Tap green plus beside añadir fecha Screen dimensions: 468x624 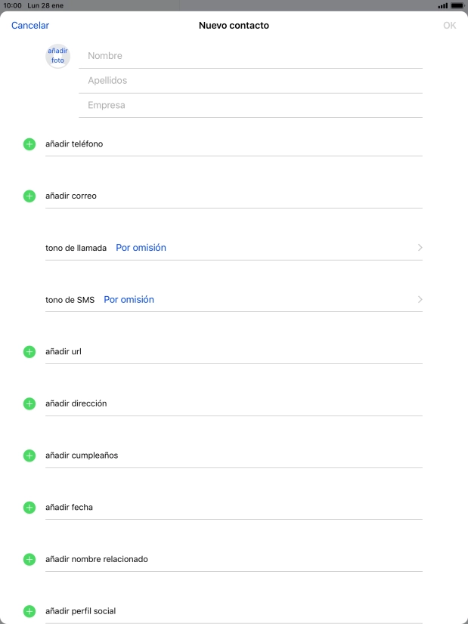tap(29, 508)
